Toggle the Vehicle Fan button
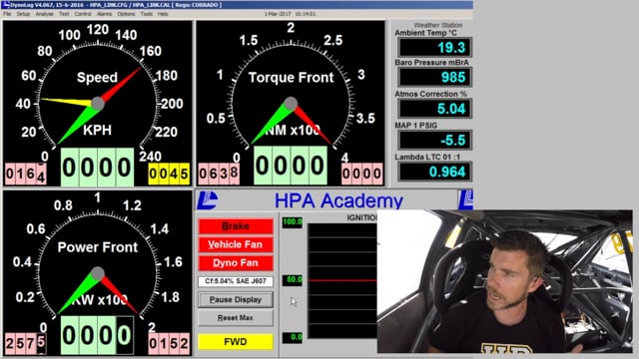639x359 pixels. [236, 244]
